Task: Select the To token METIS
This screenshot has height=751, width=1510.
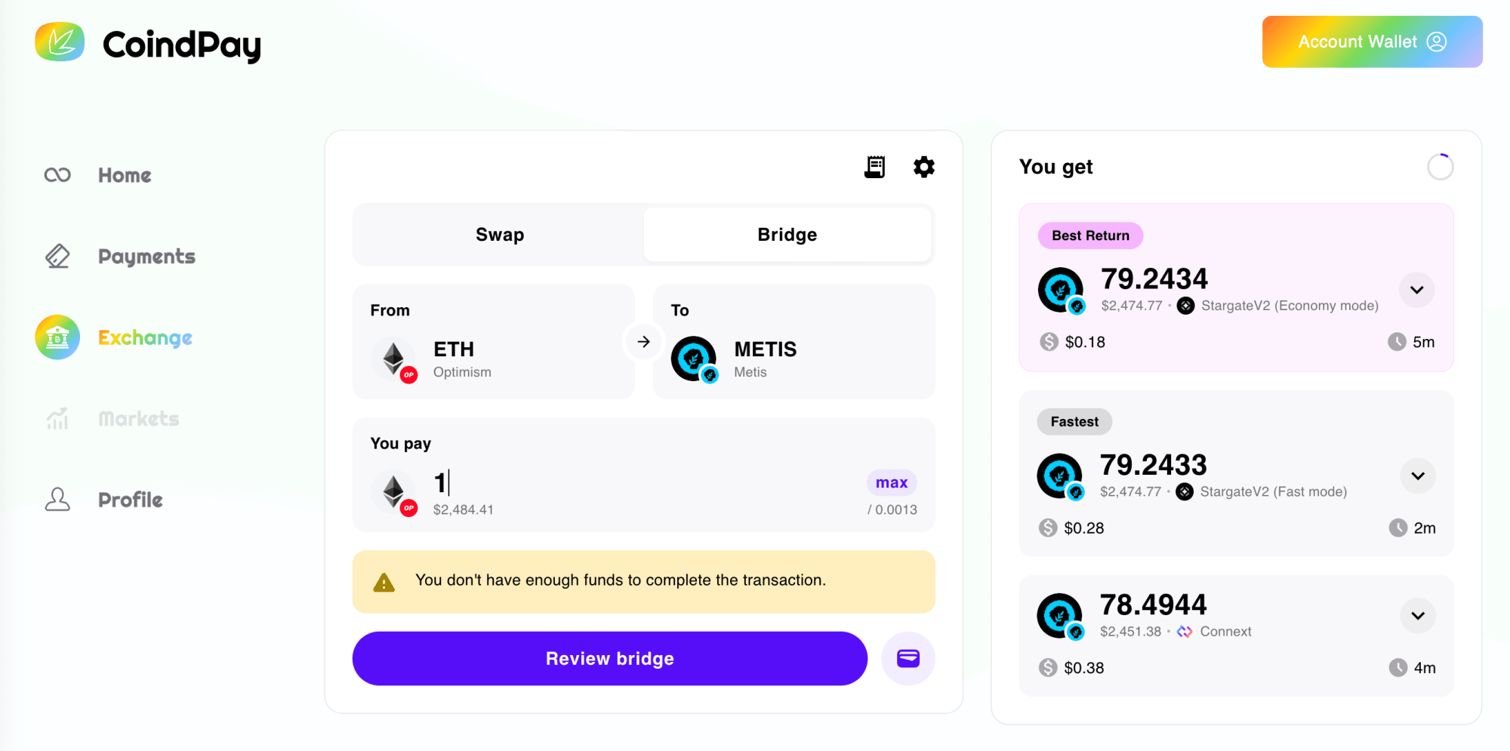Action: (794, 341)
